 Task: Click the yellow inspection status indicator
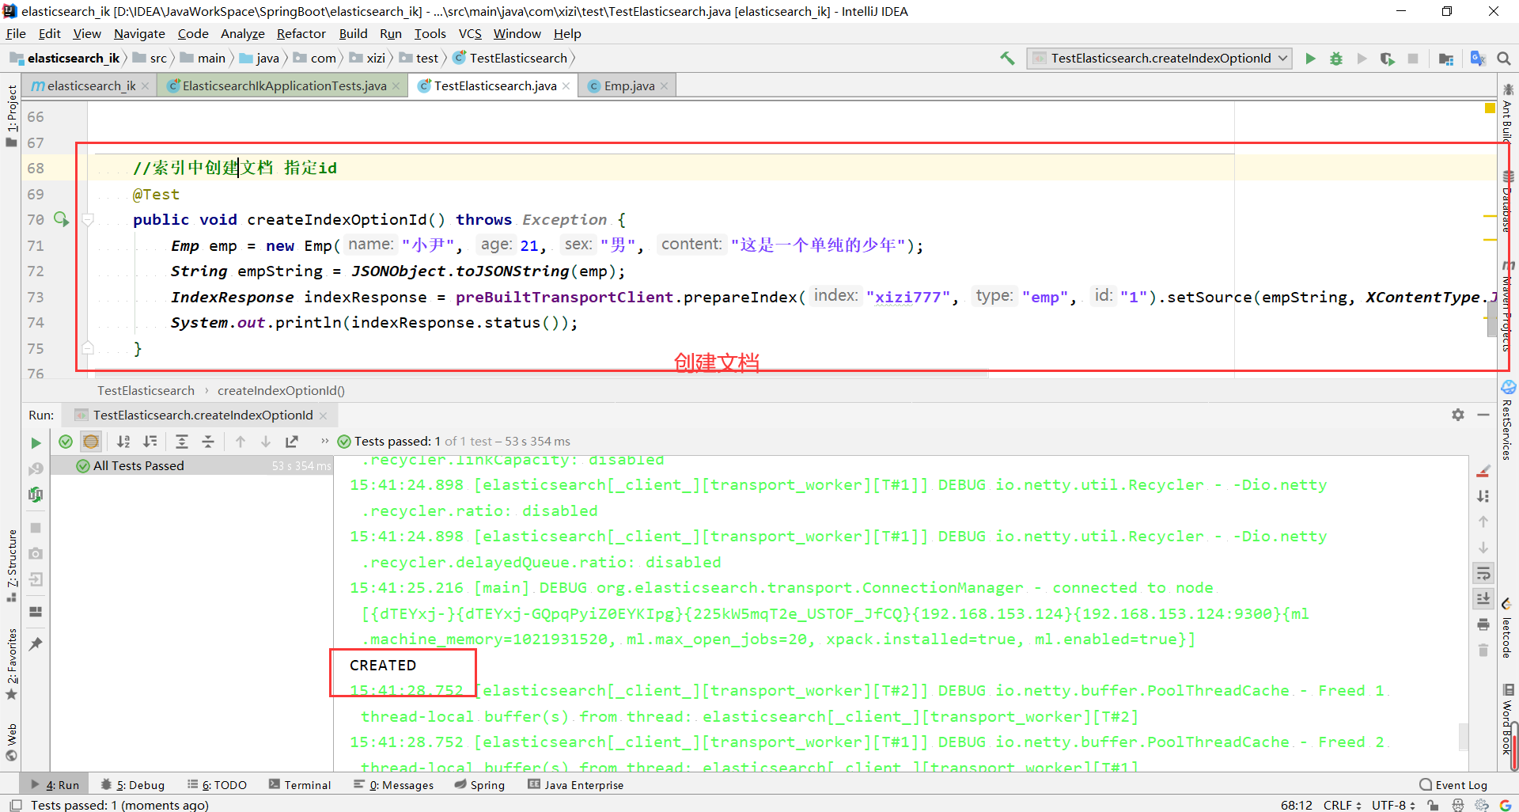coord(1490,108)
